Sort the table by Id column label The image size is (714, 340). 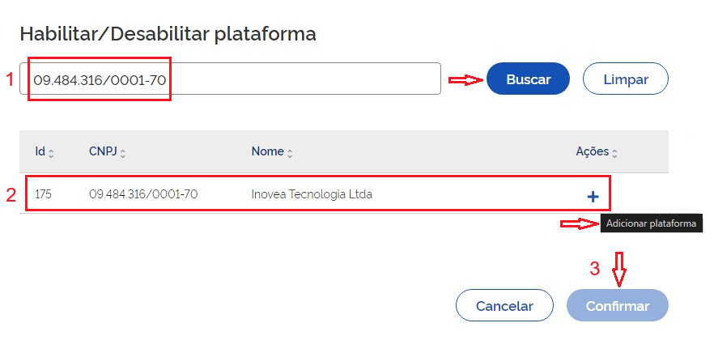coord(40,151)
